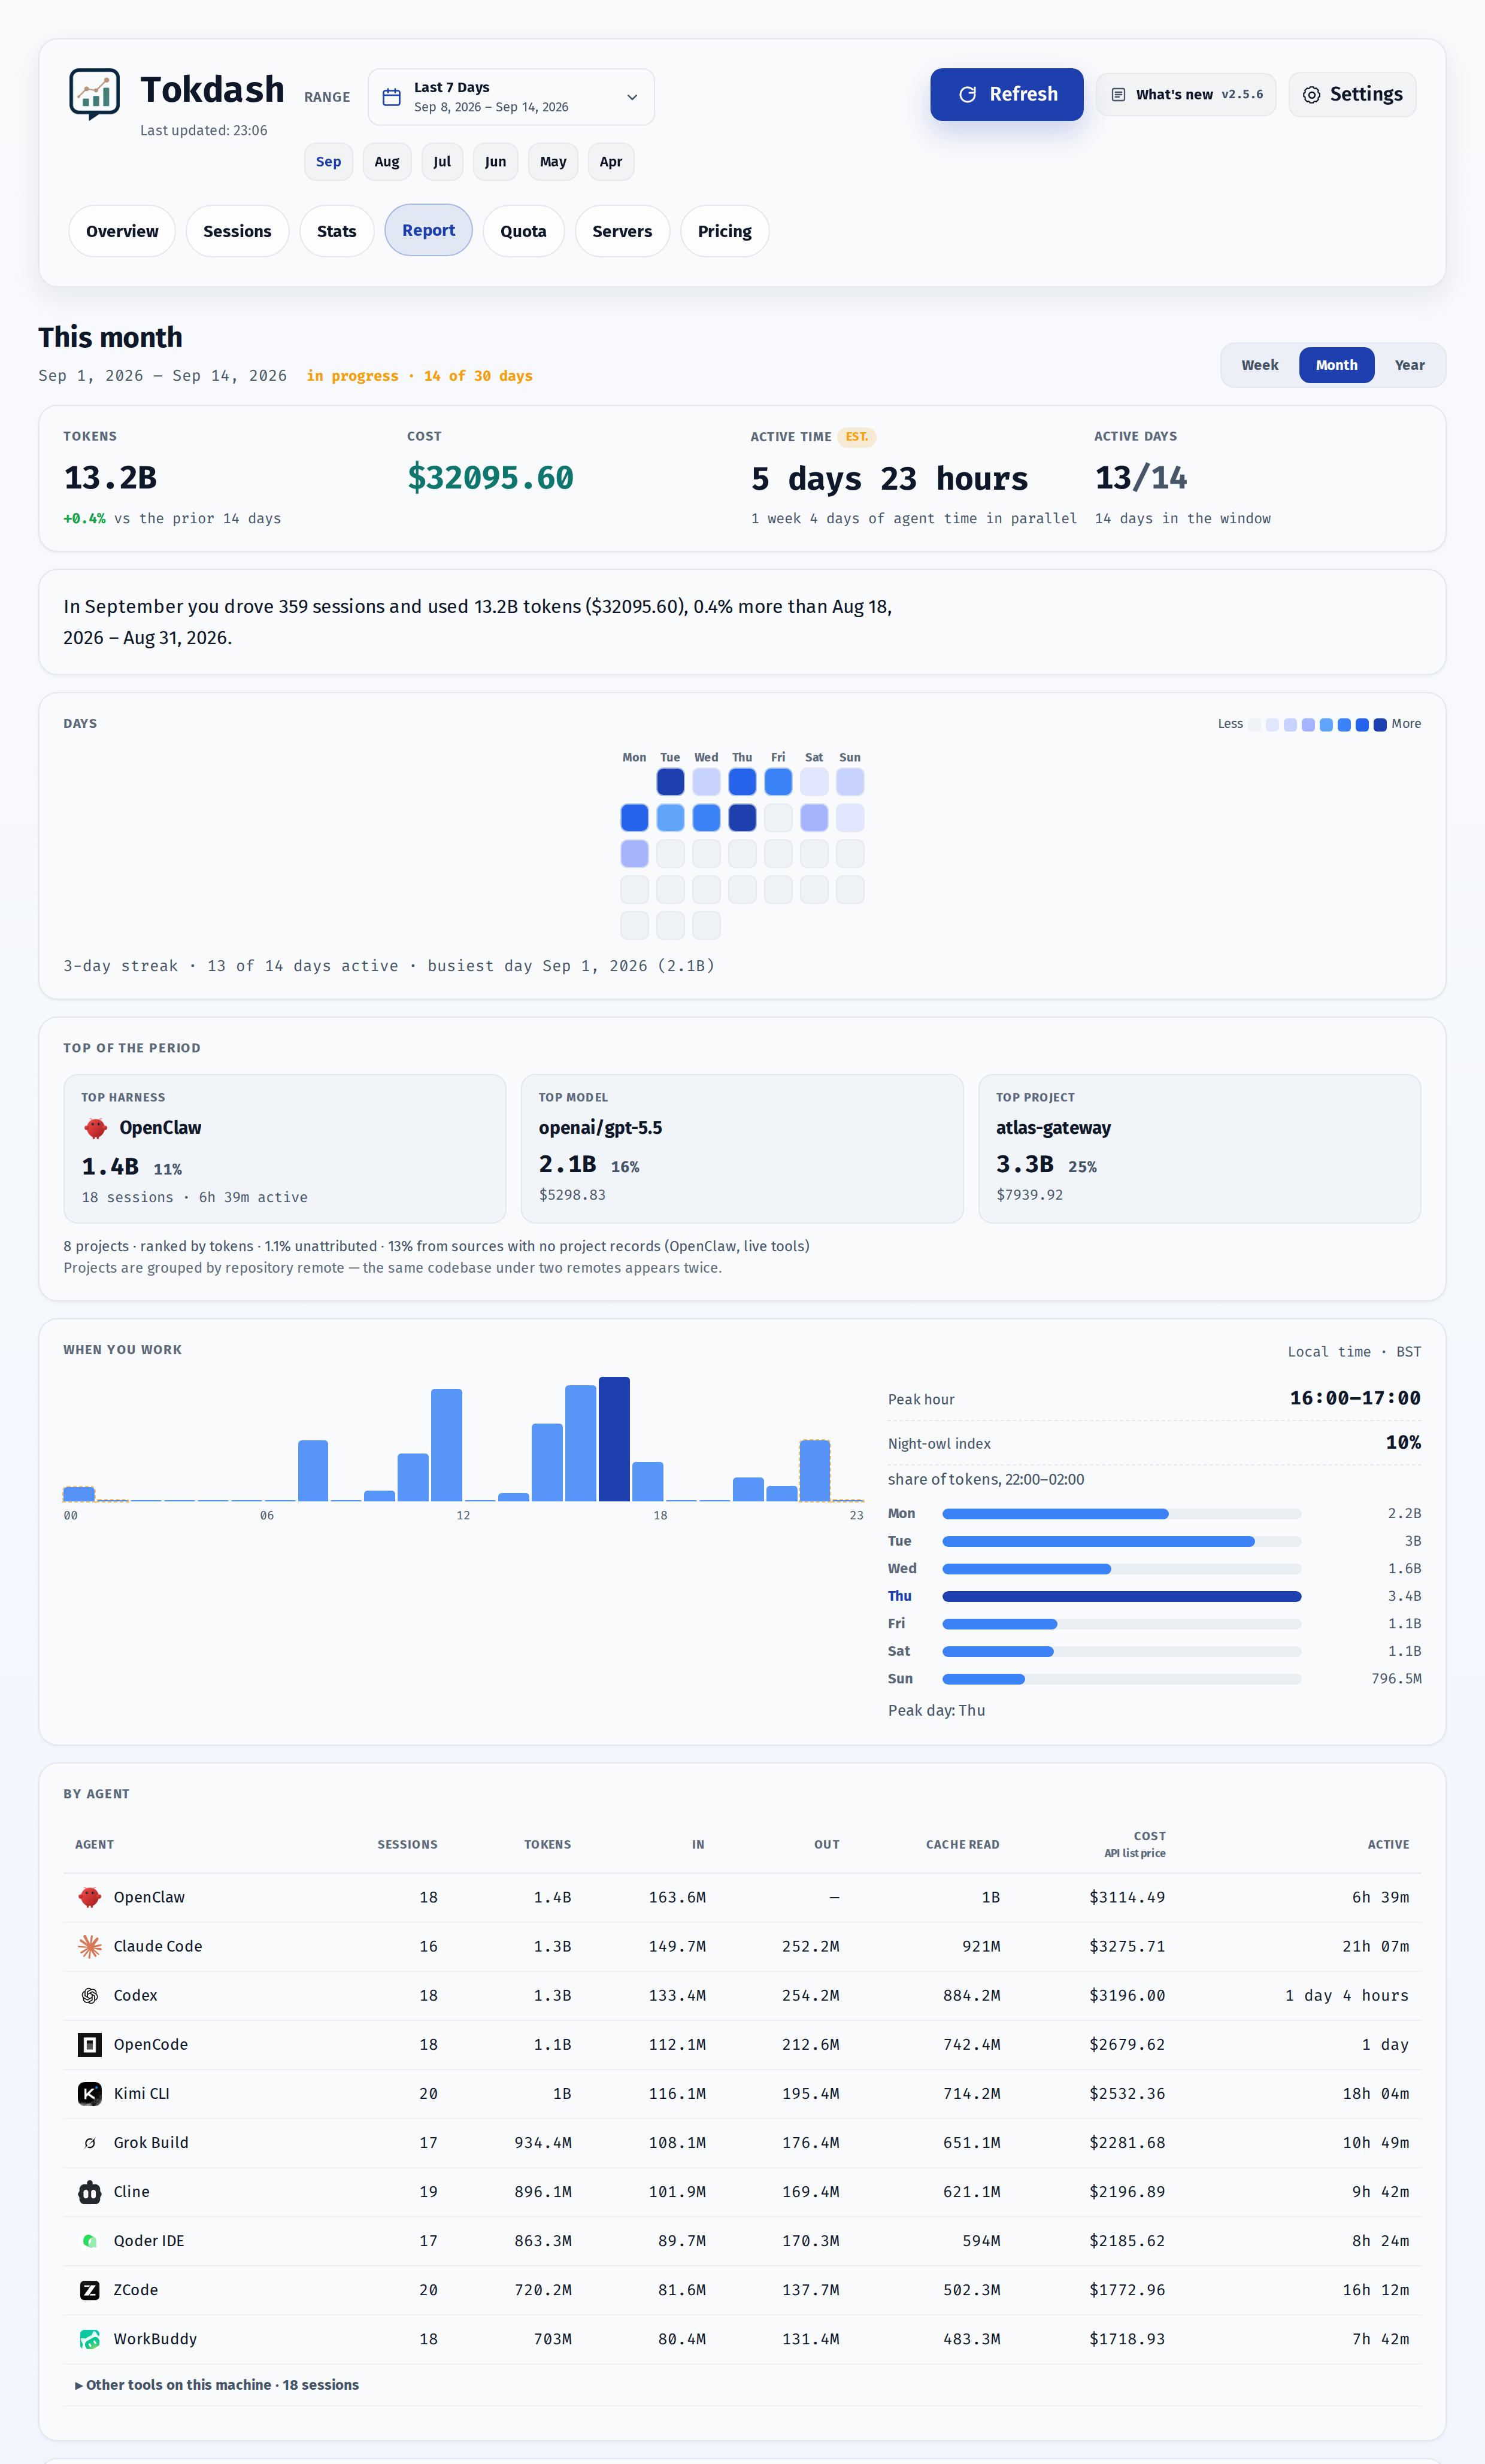Image resolution: width=1485 pixels, height=2464 pixels.
Task: Click the OpenClaw icon in Top Harness card
Action: (95, 1128)
